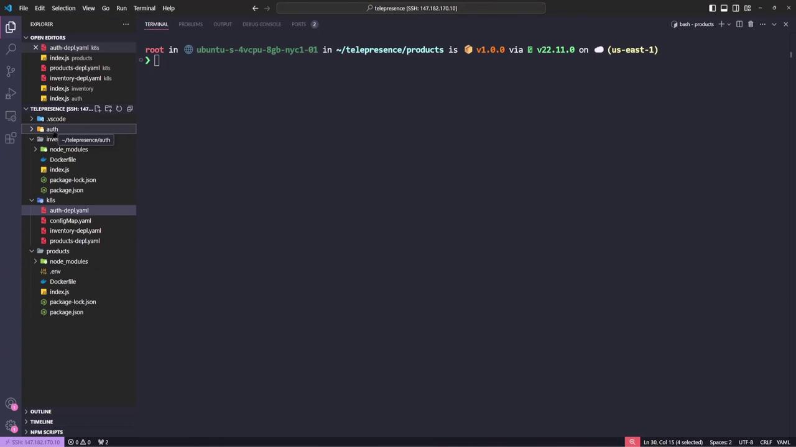
Task: Select the bash - products terminal label
Action: [692, 24]
